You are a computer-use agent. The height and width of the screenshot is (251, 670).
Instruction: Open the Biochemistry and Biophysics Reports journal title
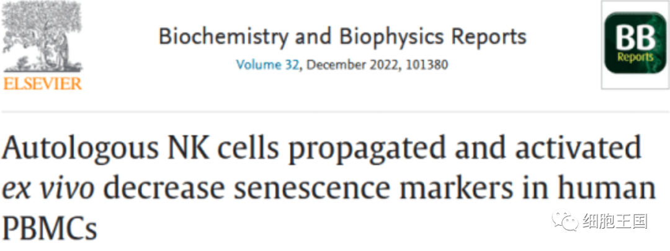(342, 37)
